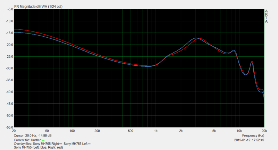Click the narrow response peak near 14 kHz

coord(252,61)
